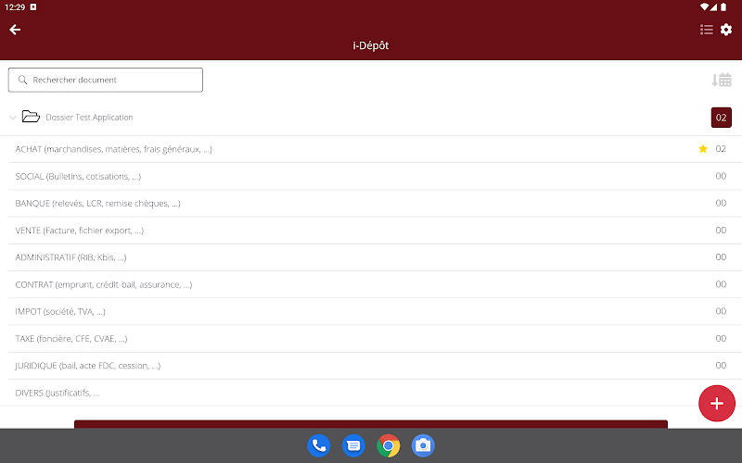Sort documents by date icon
The height and width of the screenshot is (463, 742).
[722, 80]
